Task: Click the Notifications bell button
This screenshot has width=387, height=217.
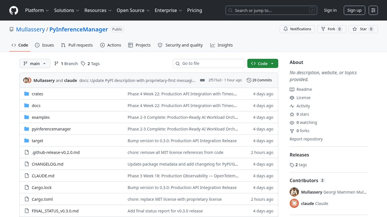Action: click(297, 29)
